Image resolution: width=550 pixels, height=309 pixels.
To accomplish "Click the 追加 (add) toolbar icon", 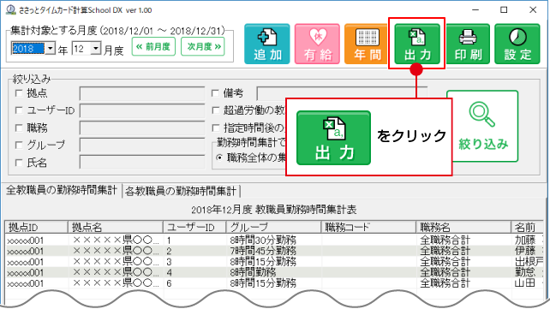I will coord(267,45).
